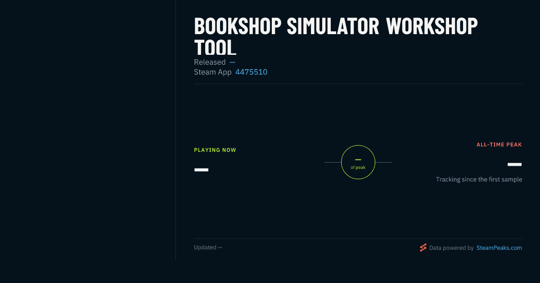Screen dimensions: 540x283
Task: Click the All-Time Peak value dash
Action: pyautogui.click(x=515, y=164)
